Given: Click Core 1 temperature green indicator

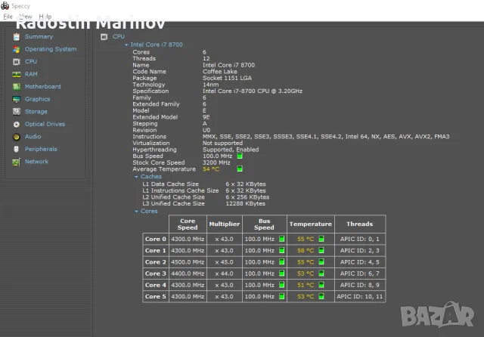Looking at the screenshot, I should point(321,250).
